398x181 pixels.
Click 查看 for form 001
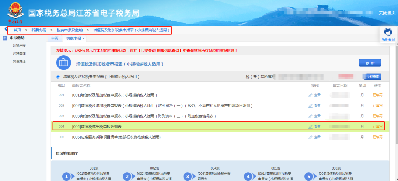tap(317, 95)
